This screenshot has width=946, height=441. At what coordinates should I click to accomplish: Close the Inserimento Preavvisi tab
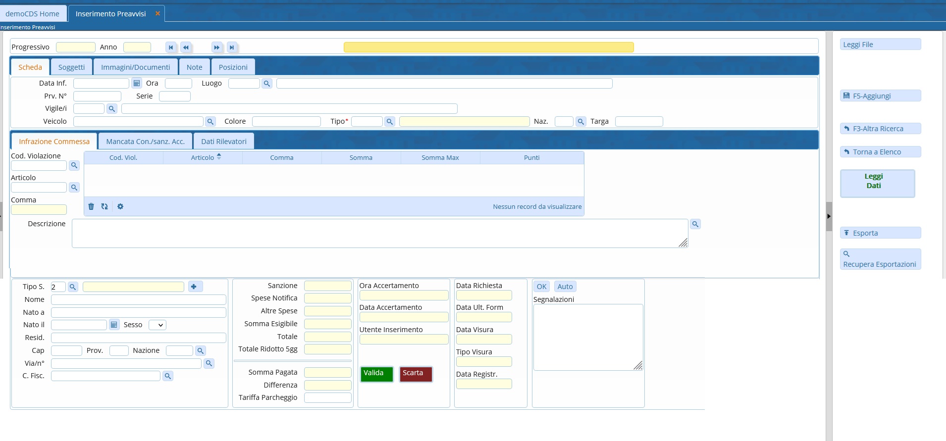(x=158, y=13)
